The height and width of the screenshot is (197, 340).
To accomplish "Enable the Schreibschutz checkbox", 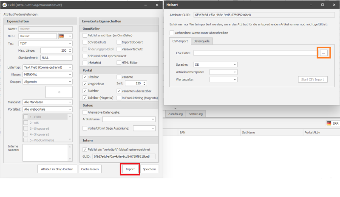I will 85,42.
